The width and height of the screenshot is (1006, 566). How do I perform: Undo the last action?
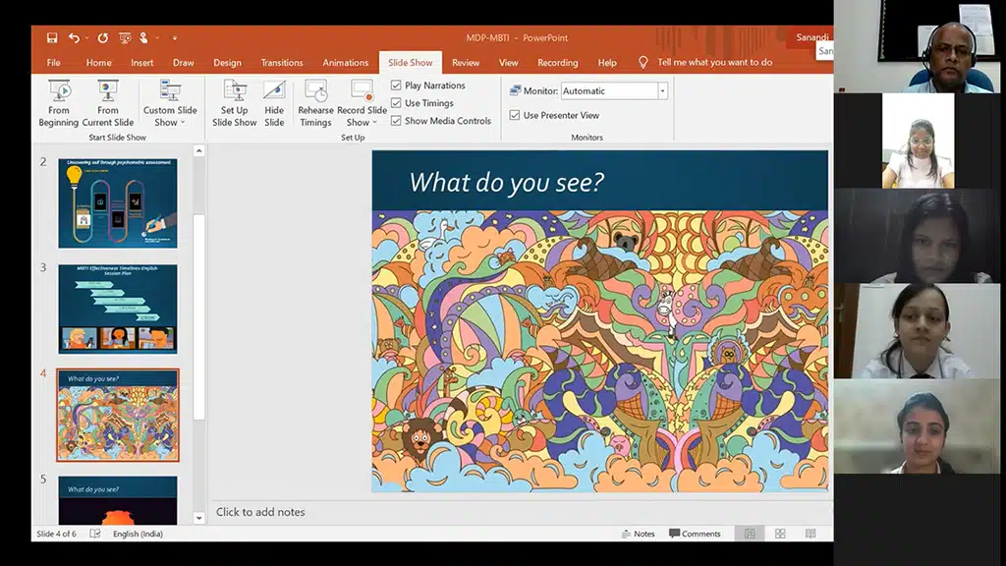[75, 37]
